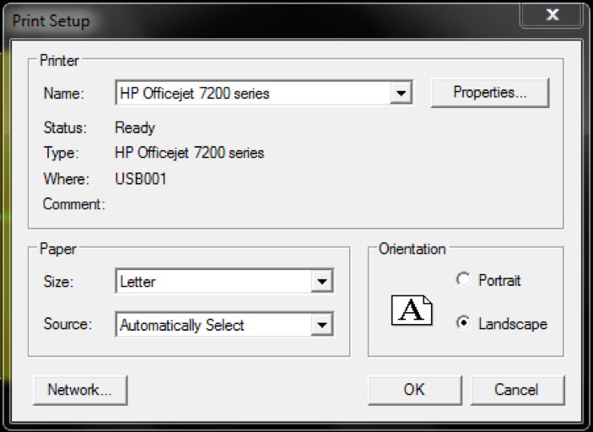The image size is (593, 432).
Task: Click the Portrait label text
Action: pos(499,280)
